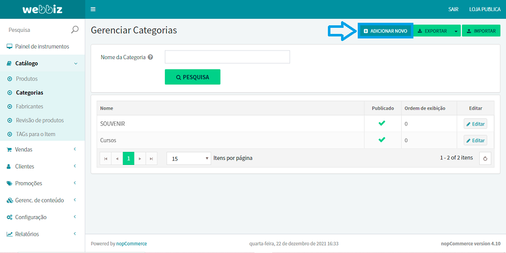Go to the first page arrow icon
506x253 pixels.
point(106,158)
